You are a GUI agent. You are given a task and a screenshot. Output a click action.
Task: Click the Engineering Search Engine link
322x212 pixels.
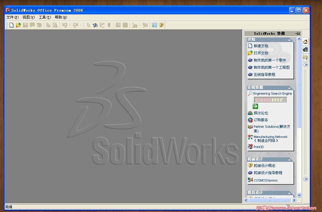click(x=272, y=93)
